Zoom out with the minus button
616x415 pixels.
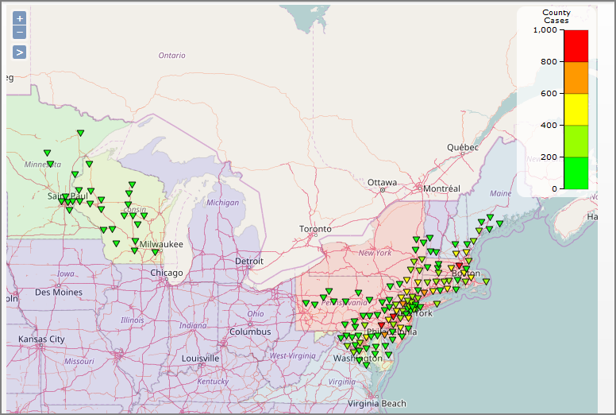tap(20, 33)
